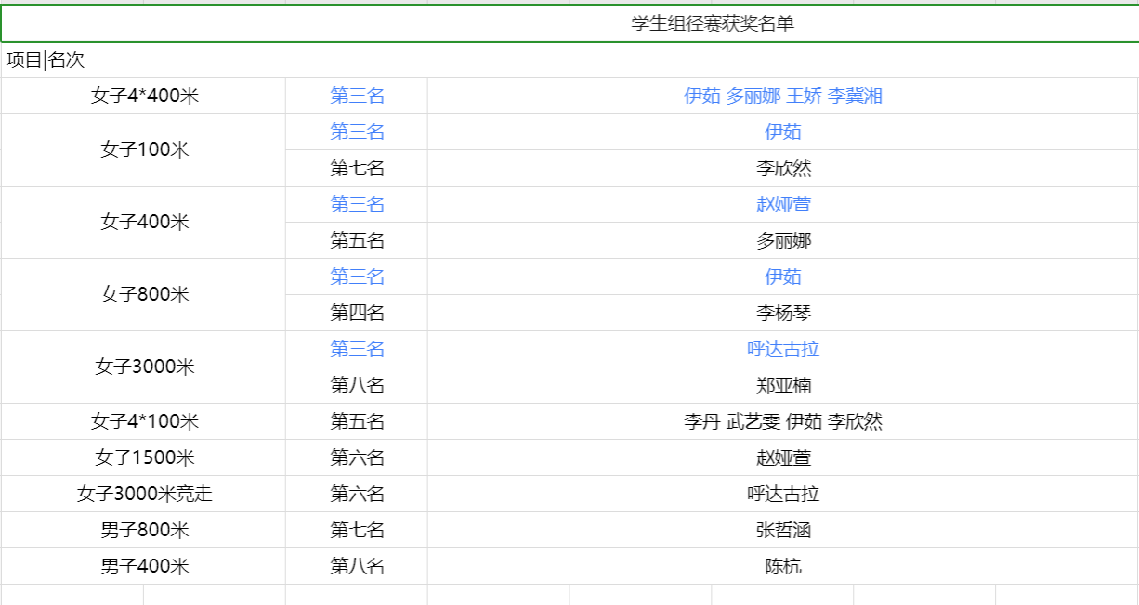
Task: Click the 李欣然 cell in 第七名 row
Action: pyautogui.click(x=782, y=168)
